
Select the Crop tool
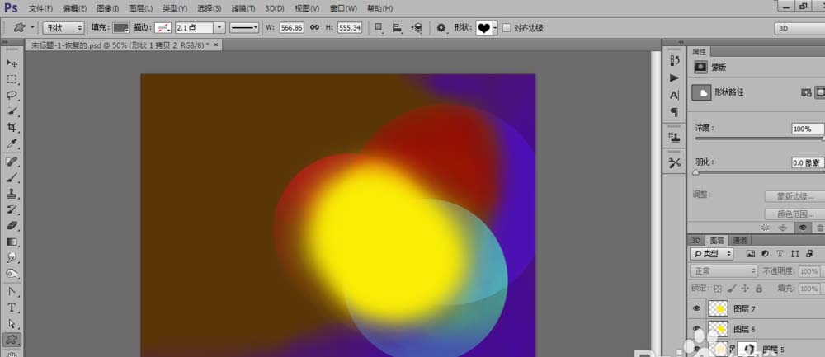point(12,127)
